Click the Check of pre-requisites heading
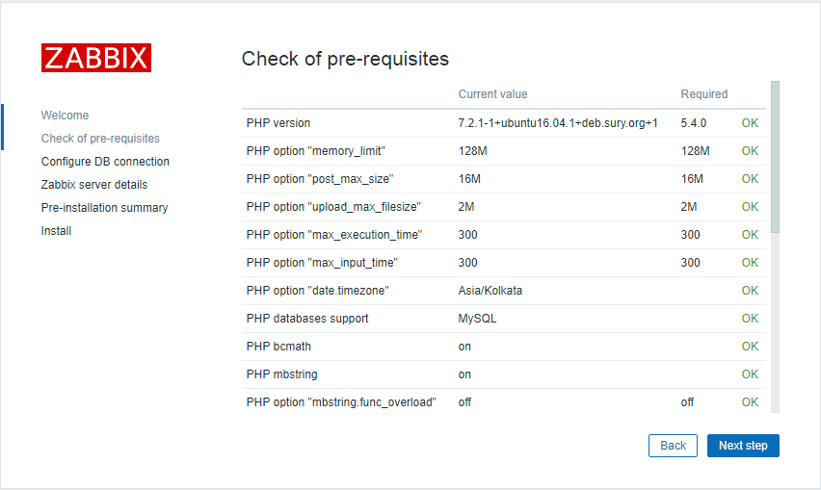821x490 pixels. (345, 59)
